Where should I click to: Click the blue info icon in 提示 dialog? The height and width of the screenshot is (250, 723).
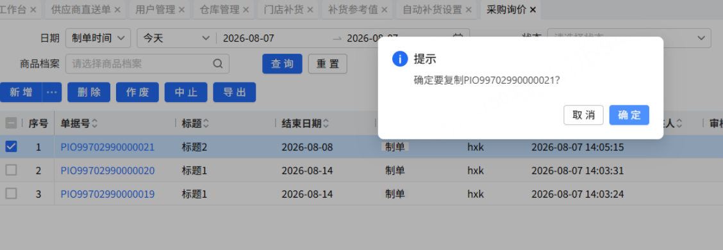(400, 59)
